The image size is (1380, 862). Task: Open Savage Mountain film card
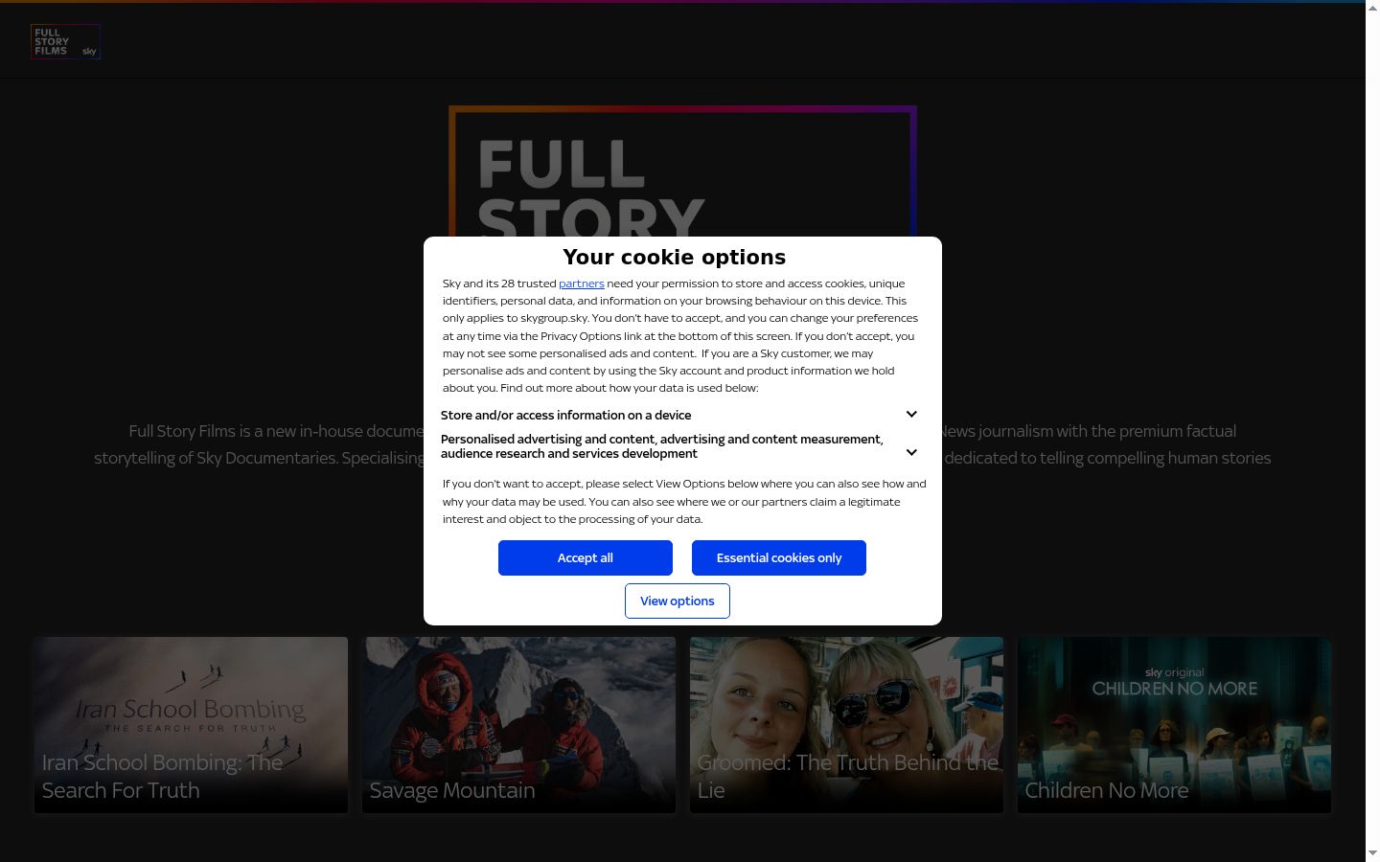(518, 725)
